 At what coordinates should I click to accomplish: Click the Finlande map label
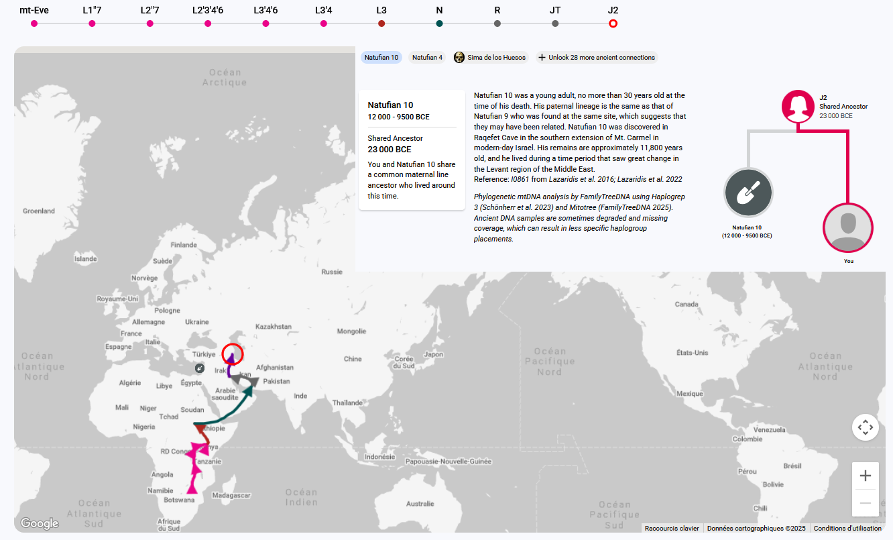[184, 246]
